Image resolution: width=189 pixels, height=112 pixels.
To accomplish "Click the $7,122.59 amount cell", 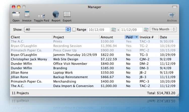I will tap(109, 59).
